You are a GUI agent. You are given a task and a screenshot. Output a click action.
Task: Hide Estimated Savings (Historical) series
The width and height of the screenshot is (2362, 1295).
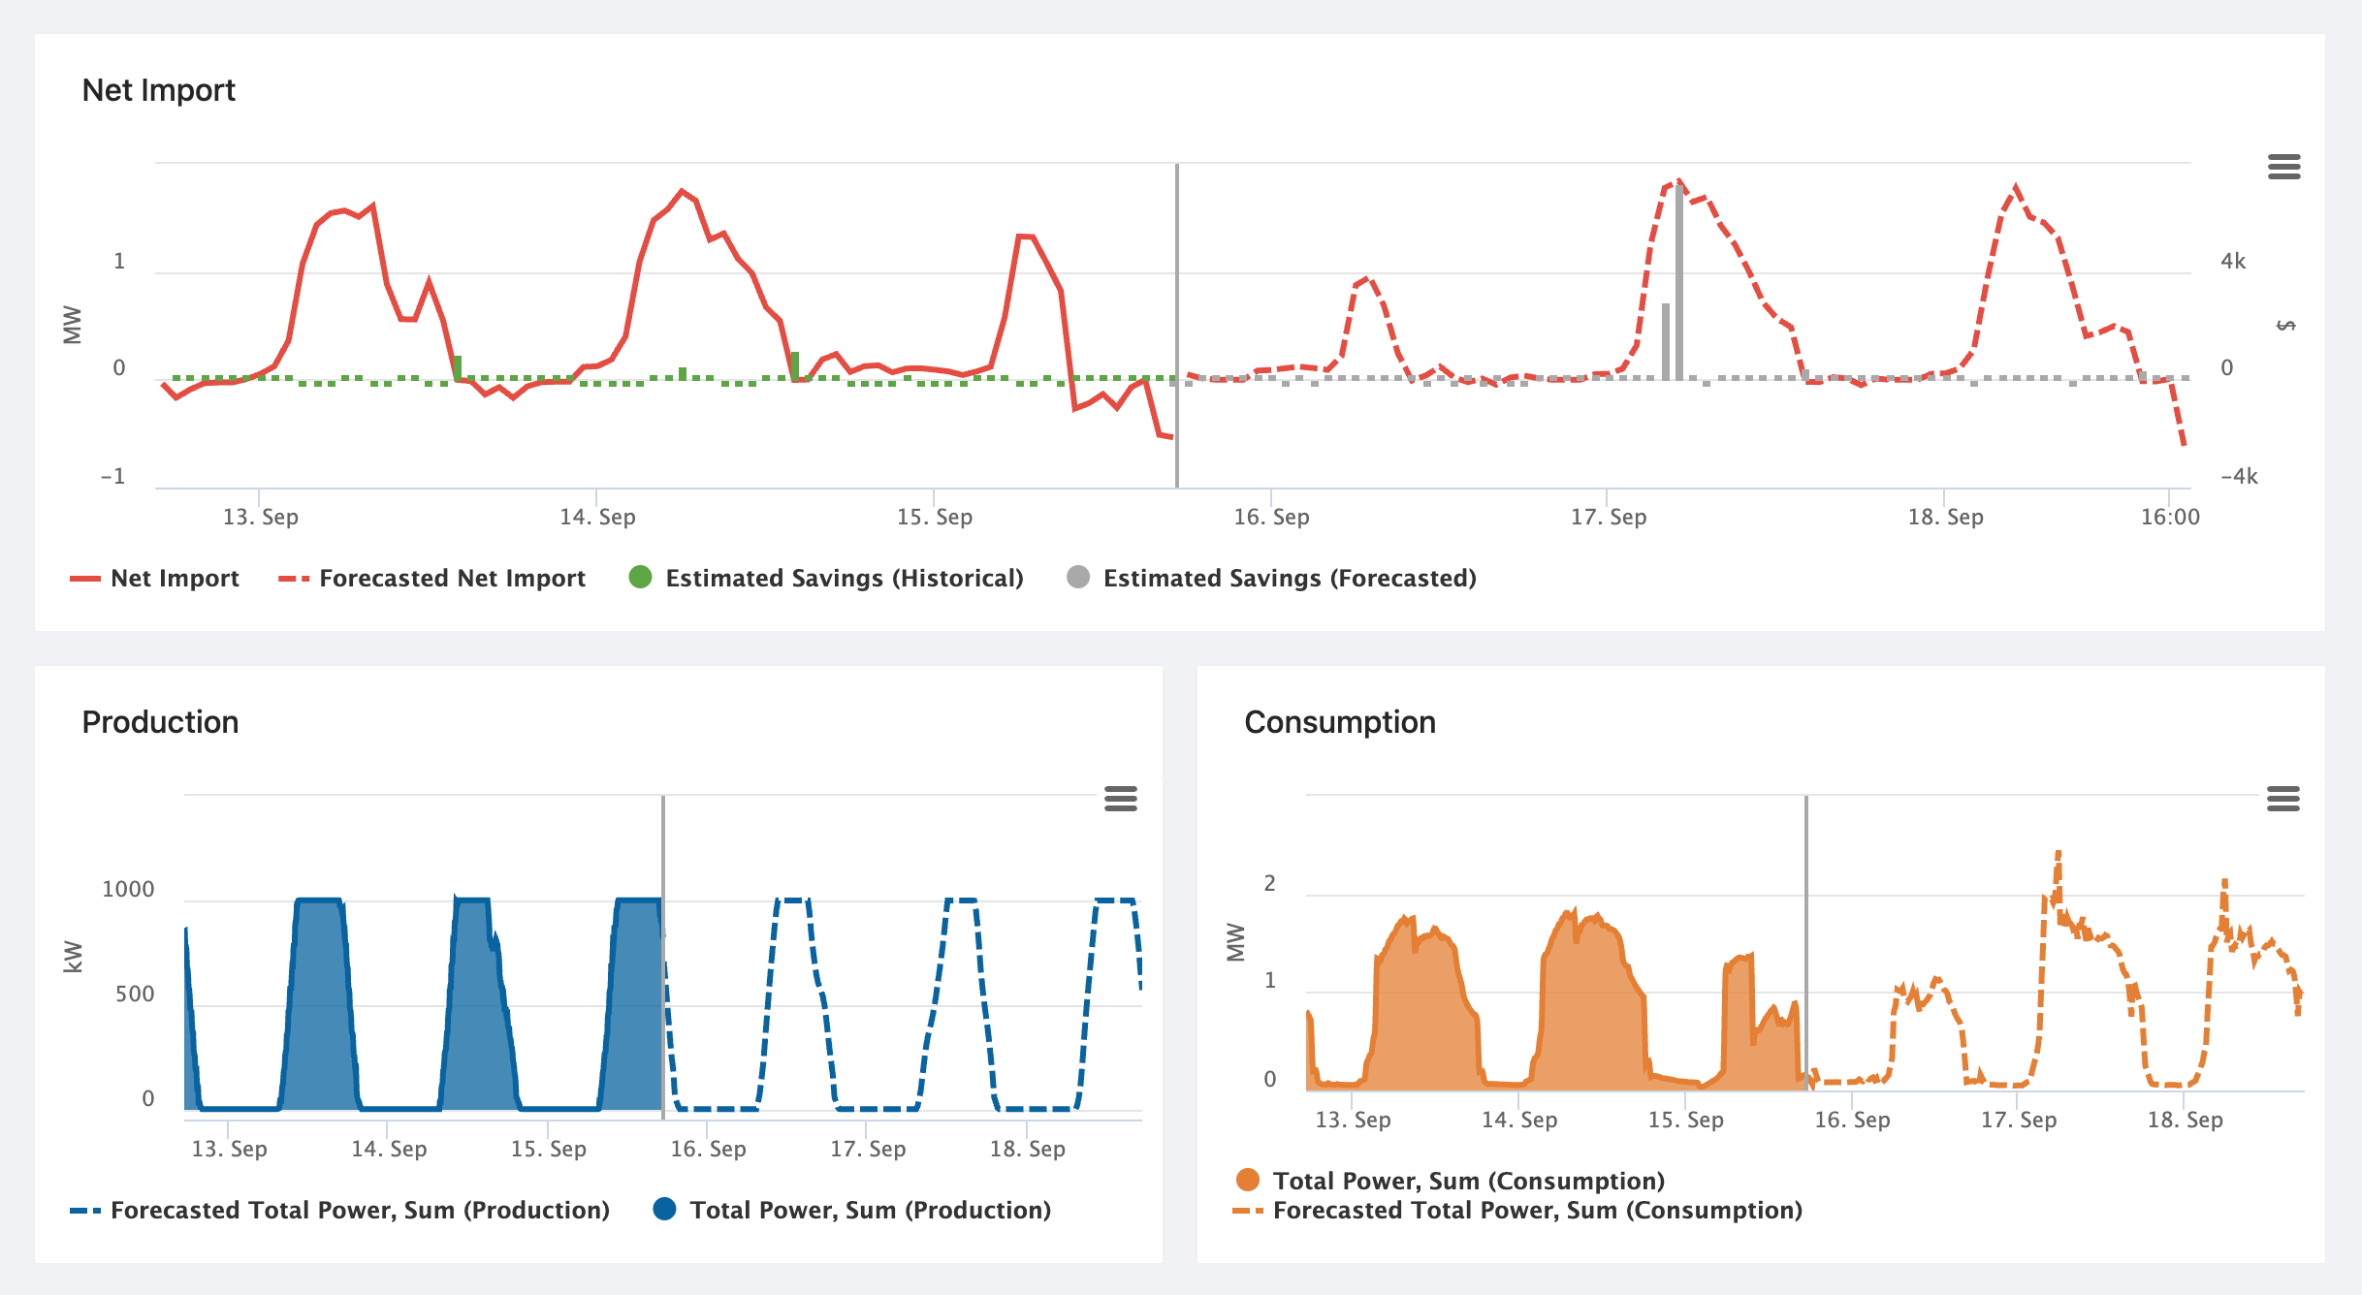point(844,579)
